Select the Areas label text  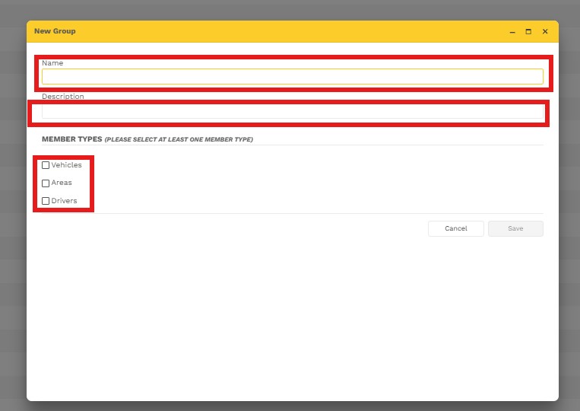62,183
